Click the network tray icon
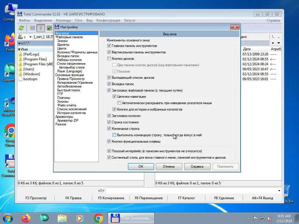Screen dimensions: 299x224 [263, 218]
